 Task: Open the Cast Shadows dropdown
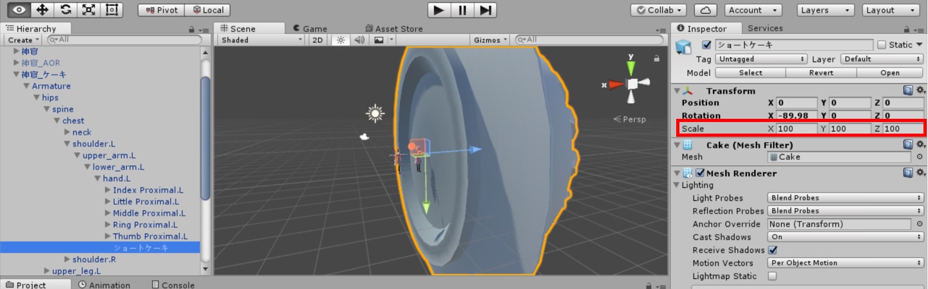(845, 237)
